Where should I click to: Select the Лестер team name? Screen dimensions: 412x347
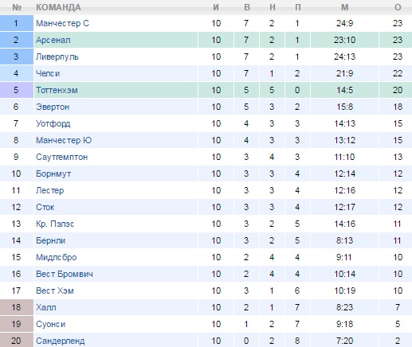point(50,190)
